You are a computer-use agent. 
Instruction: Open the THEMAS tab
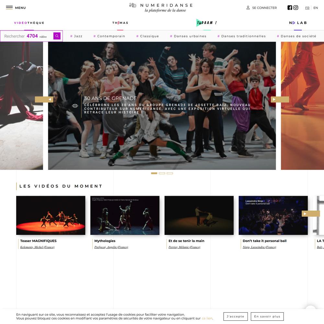coord(120,23)
